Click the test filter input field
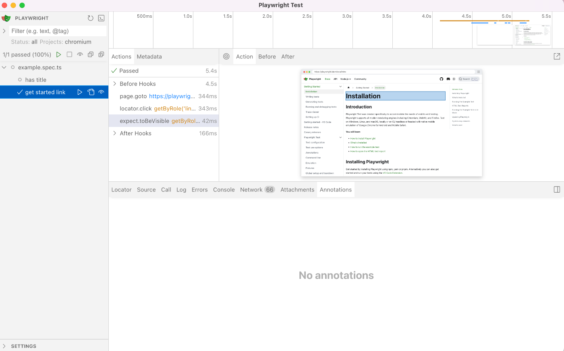Image resolution: width=564 pixels, height=351 pixels. click(x=57, y=31)
